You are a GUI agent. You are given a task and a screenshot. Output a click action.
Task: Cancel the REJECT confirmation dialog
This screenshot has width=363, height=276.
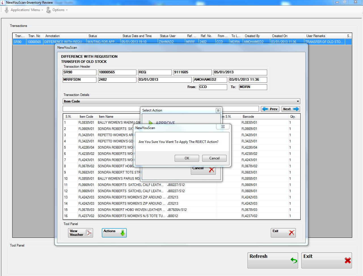pyautogui.click(x=214, y=158)
